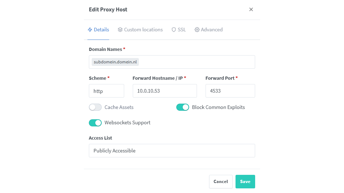Open the Scheme http dropdown
Viewport: 344px width, 193px height.
pyautogui.click(x=106, y=91)
